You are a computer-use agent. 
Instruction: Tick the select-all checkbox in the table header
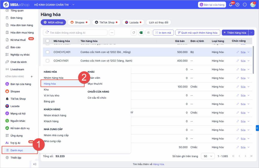[x=48, y=41]
